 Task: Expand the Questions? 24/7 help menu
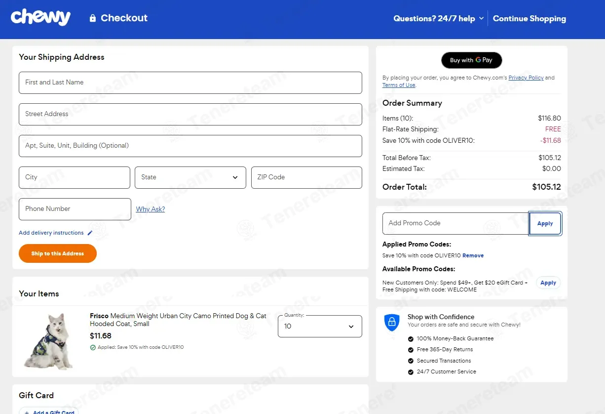pyautogui.click(x=438, y=19)
